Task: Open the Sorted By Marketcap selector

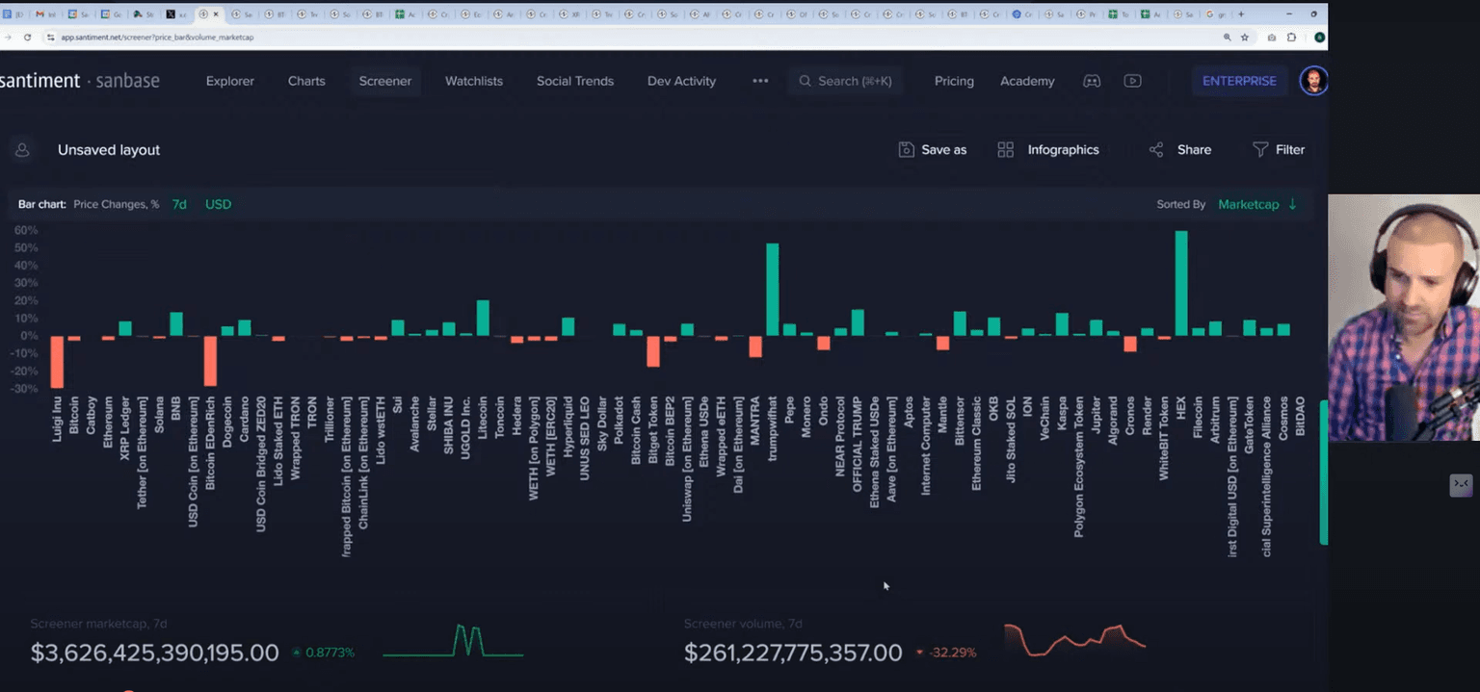Action: [1248, 204]
